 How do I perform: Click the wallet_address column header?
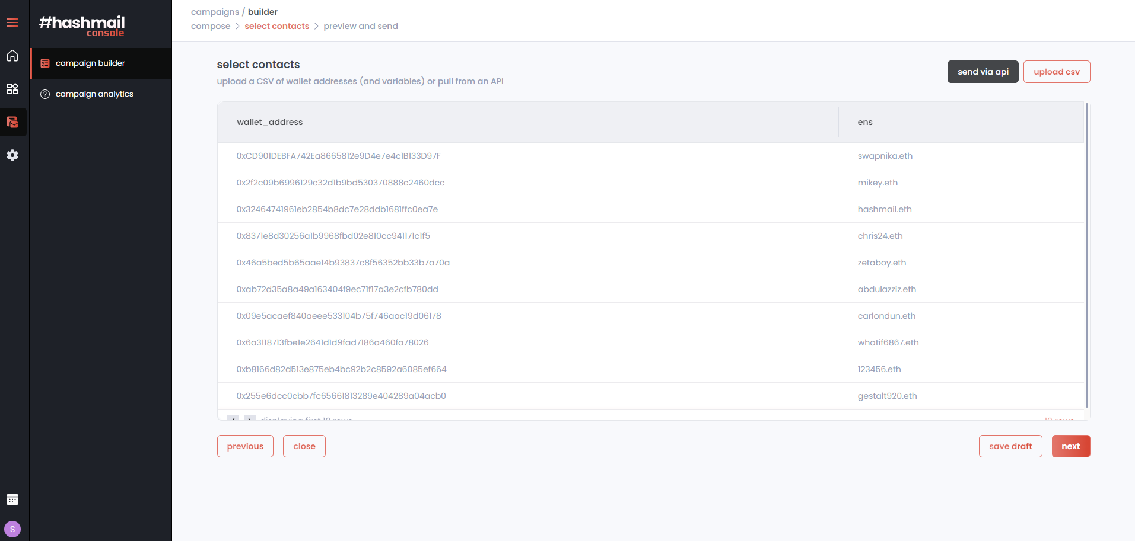click(x=528, y=122)
